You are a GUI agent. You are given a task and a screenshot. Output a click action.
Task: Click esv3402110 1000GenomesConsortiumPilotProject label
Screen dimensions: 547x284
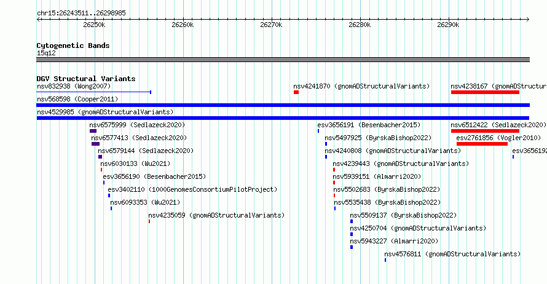192,189
